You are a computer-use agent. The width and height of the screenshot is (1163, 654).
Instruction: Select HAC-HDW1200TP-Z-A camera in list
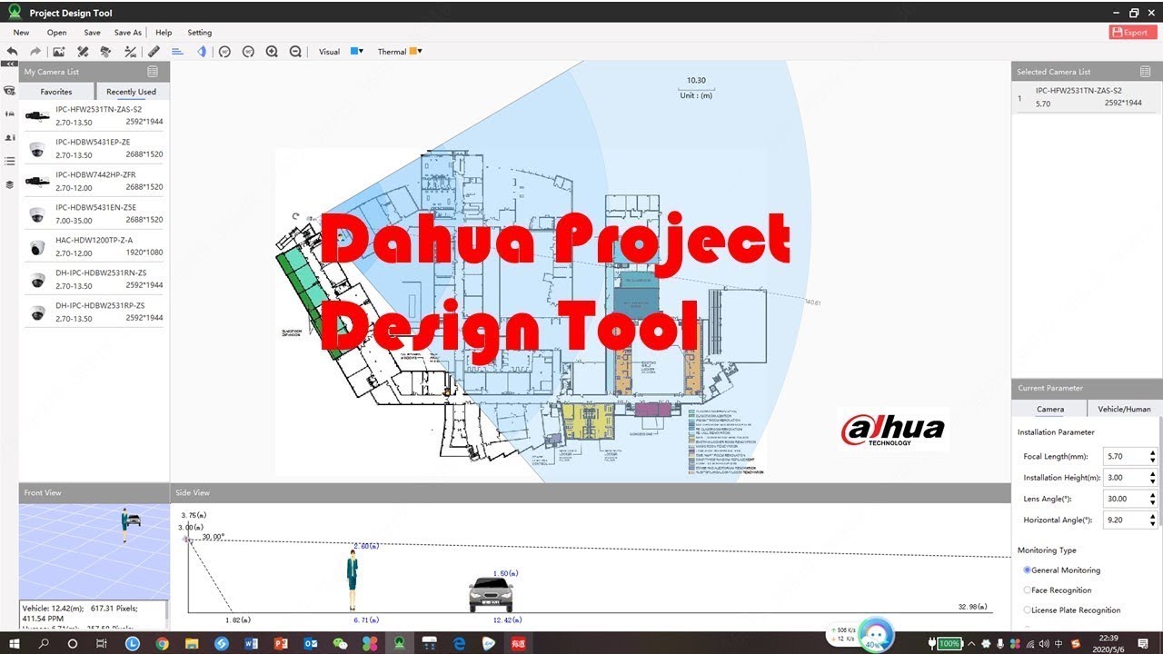coord(94,246)
